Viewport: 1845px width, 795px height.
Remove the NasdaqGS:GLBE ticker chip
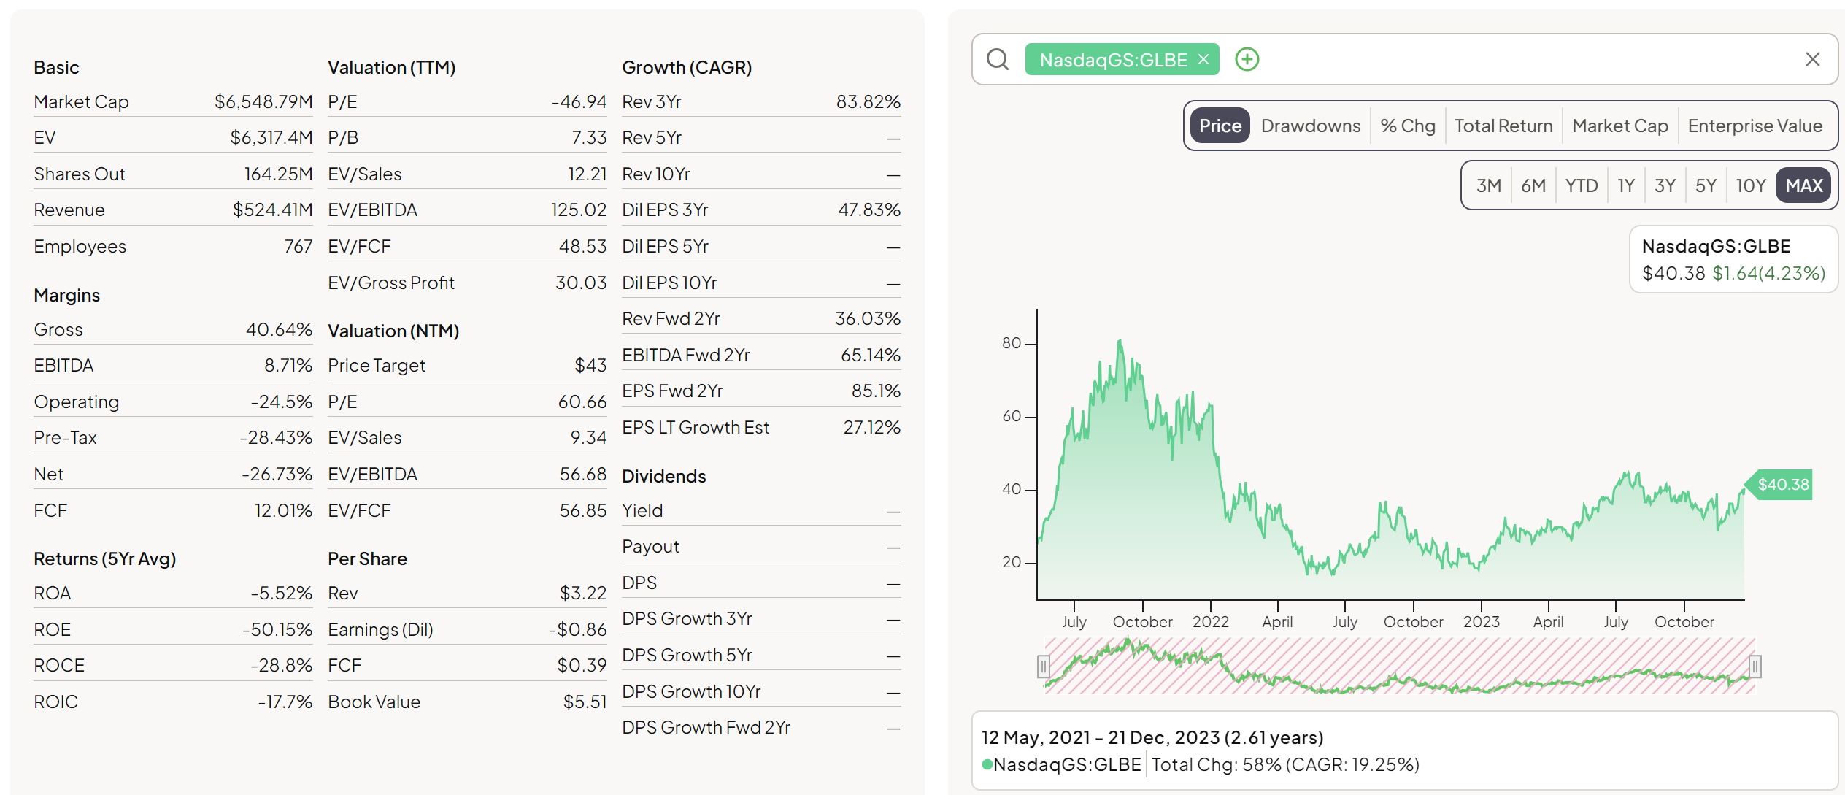point(1203,59)
